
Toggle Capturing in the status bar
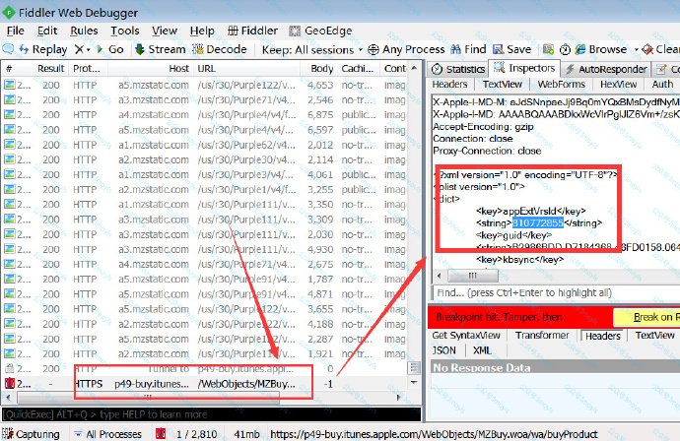(x=31, y=434)
